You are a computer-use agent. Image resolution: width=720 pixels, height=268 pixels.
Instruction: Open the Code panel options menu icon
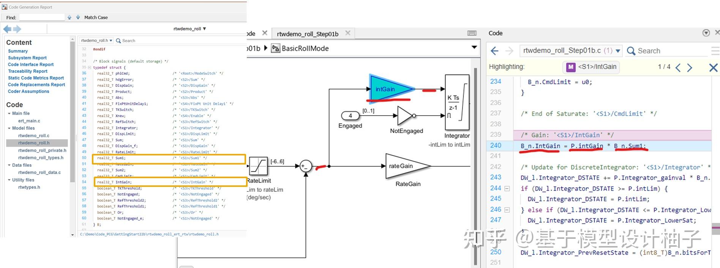[x=706, y=33]
